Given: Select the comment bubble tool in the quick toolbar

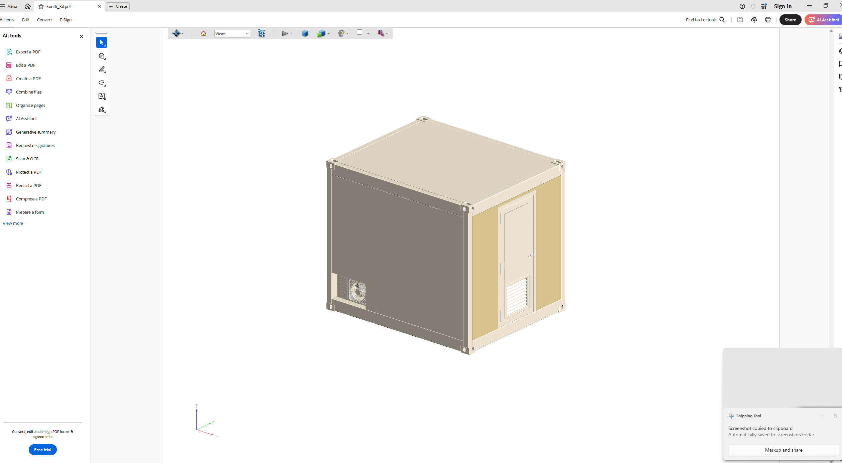Looking at the screenshot, I should [x=102, y=56].
